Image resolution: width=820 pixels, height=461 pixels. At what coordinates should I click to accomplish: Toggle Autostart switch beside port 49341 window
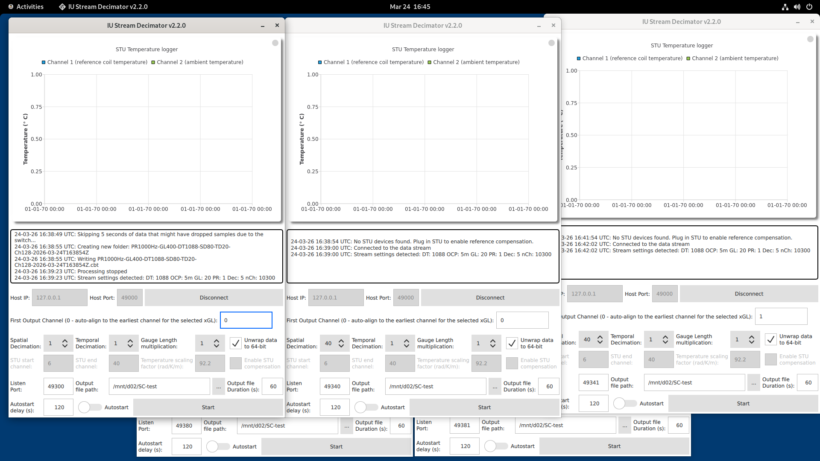point(625,404)
